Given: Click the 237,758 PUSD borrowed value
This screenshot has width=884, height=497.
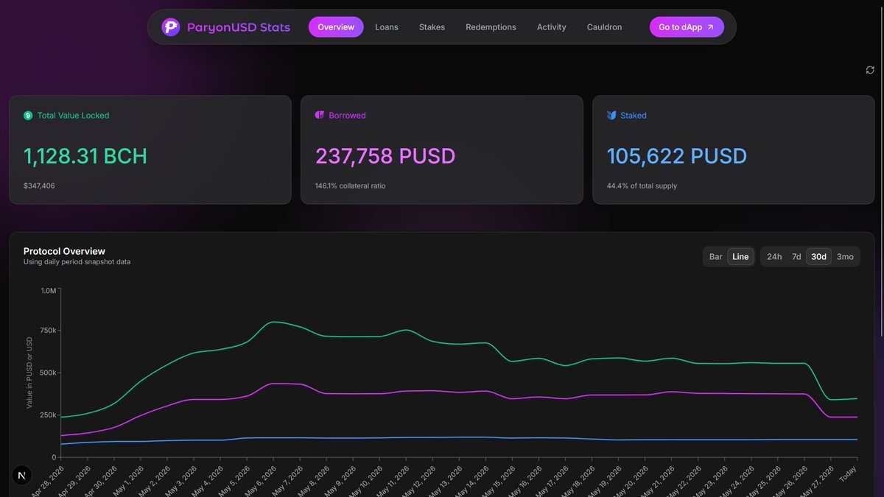Looking at the screenshot, I should pyautogui.click(x=385, y=156).
